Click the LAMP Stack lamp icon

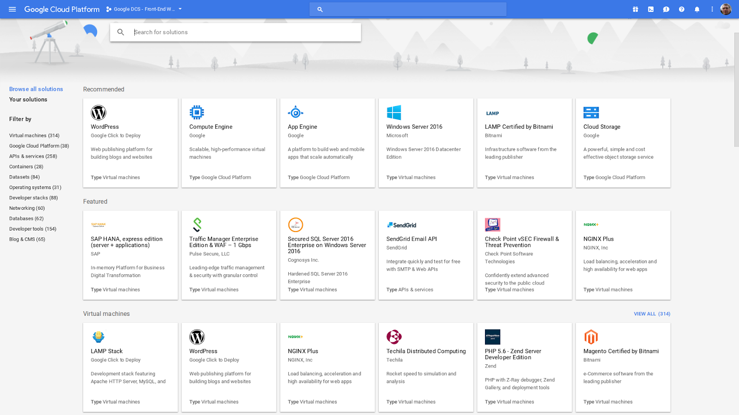pyautogui.click(x=98, y=337)
